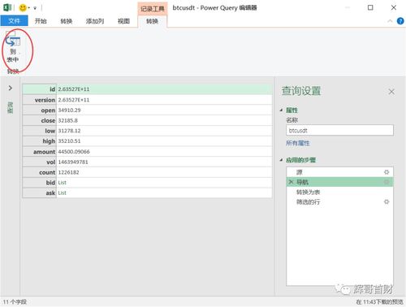The image size is (406, 307).
Task: Select the 转换为表 applied step
Action: (x=339, y=192)
